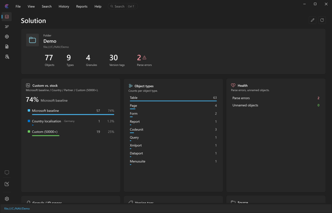Click the file:///C:/NAV/Demo status bar link

click(17, 209)
